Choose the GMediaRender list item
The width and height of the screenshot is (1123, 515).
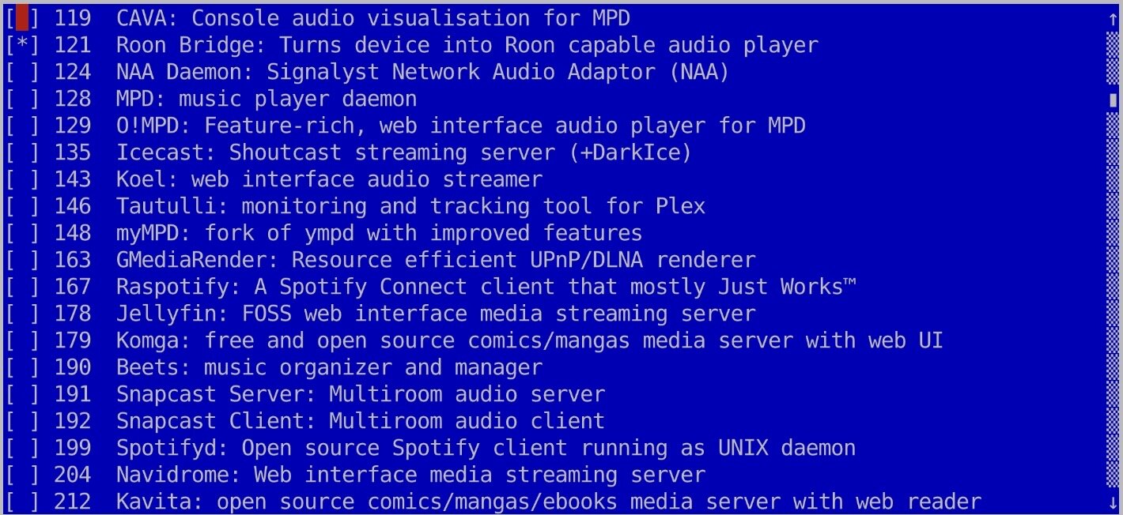click(435, 260)
